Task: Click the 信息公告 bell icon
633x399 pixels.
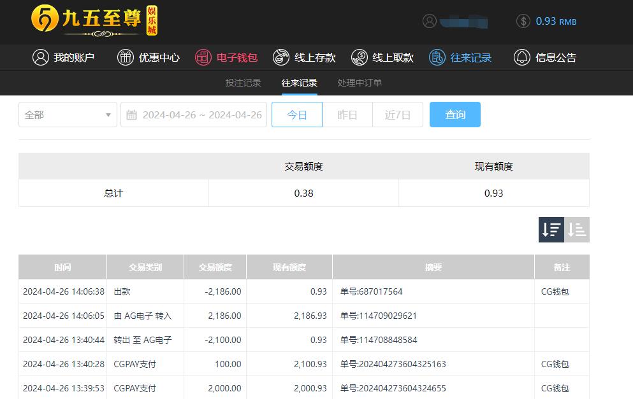Action: (522, 57)
